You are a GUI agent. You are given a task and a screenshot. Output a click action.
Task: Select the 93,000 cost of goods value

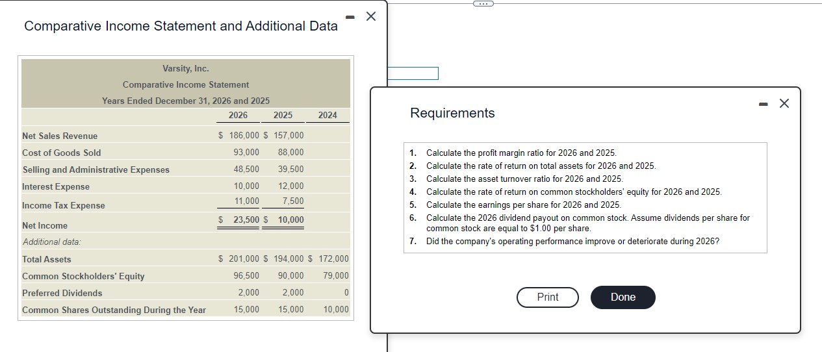246,152
